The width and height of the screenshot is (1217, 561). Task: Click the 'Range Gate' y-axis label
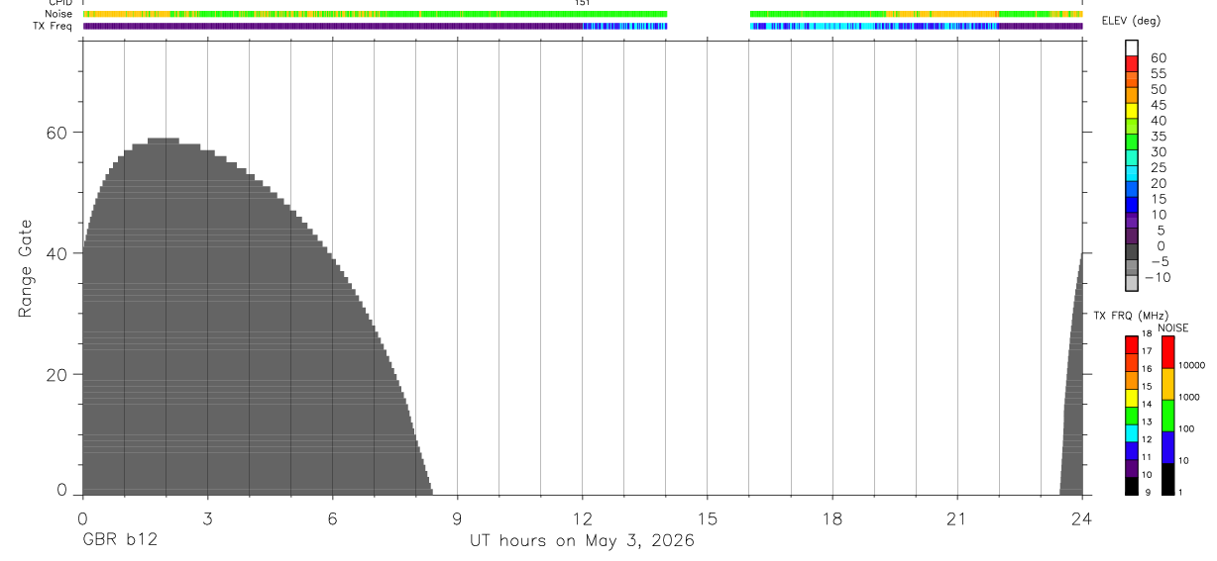click(25, 268)
